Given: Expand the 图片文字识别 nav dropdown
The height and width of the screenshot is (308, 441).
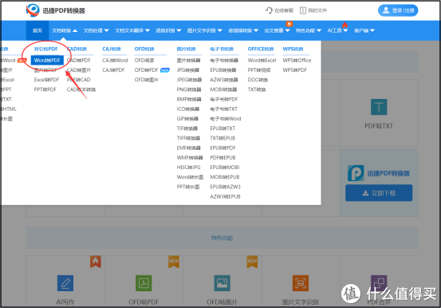Looking at the screenshot, I should (204, 30).
